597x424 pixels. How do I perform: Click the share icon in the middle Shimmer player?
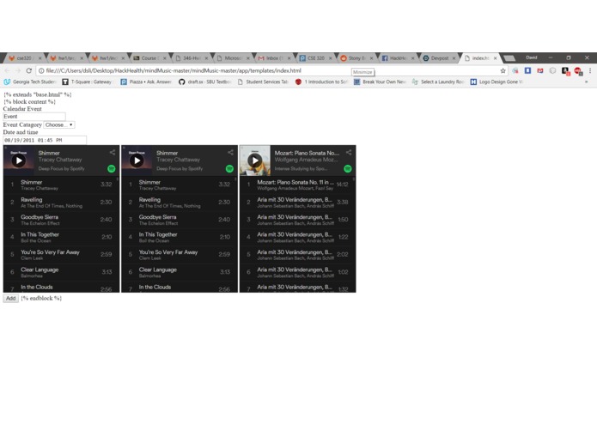point(230,153)
